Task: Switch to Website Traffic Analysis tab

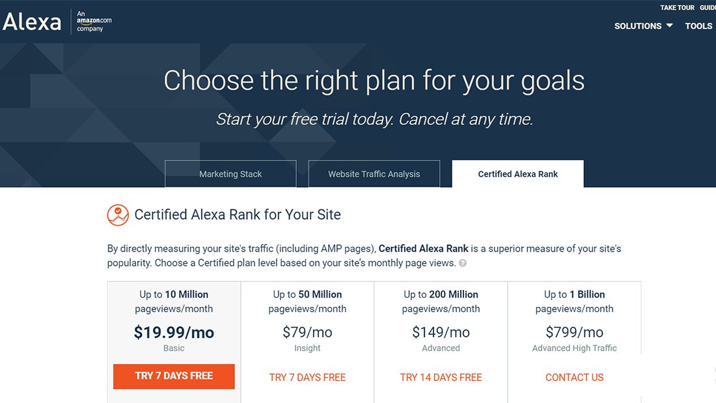Action: [x=374, y=174]
